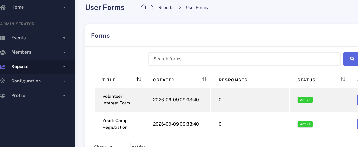Screen dimensions: 358x147
Task: Click Active badge for Volunteer Interest Form
Action: (305, 100)
